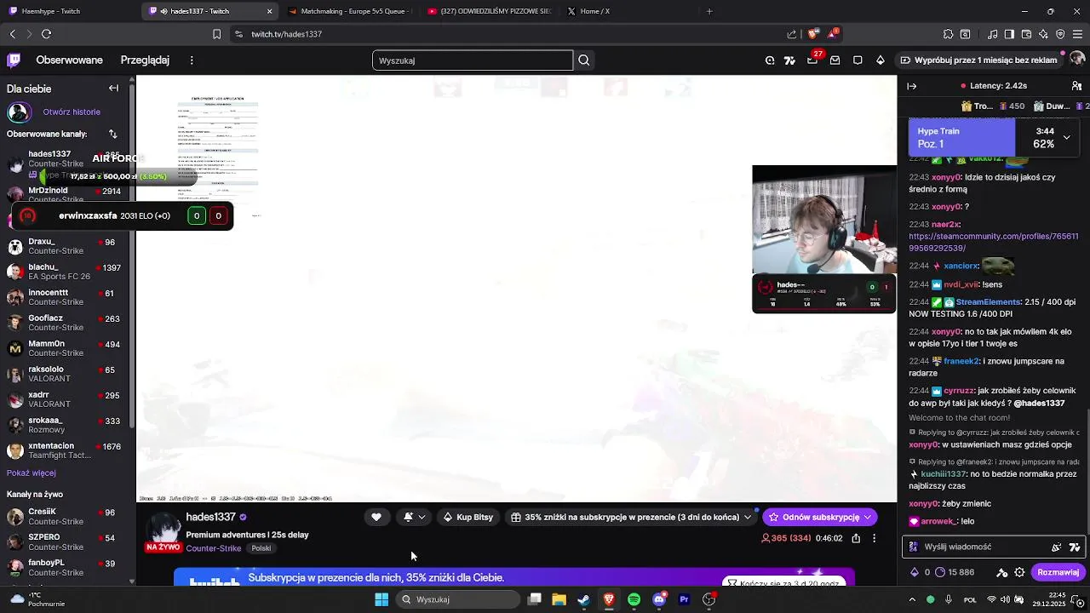Open Przeglądaj in top navigation
This screenshot has width=1090, height=613.
click(145, 60)
